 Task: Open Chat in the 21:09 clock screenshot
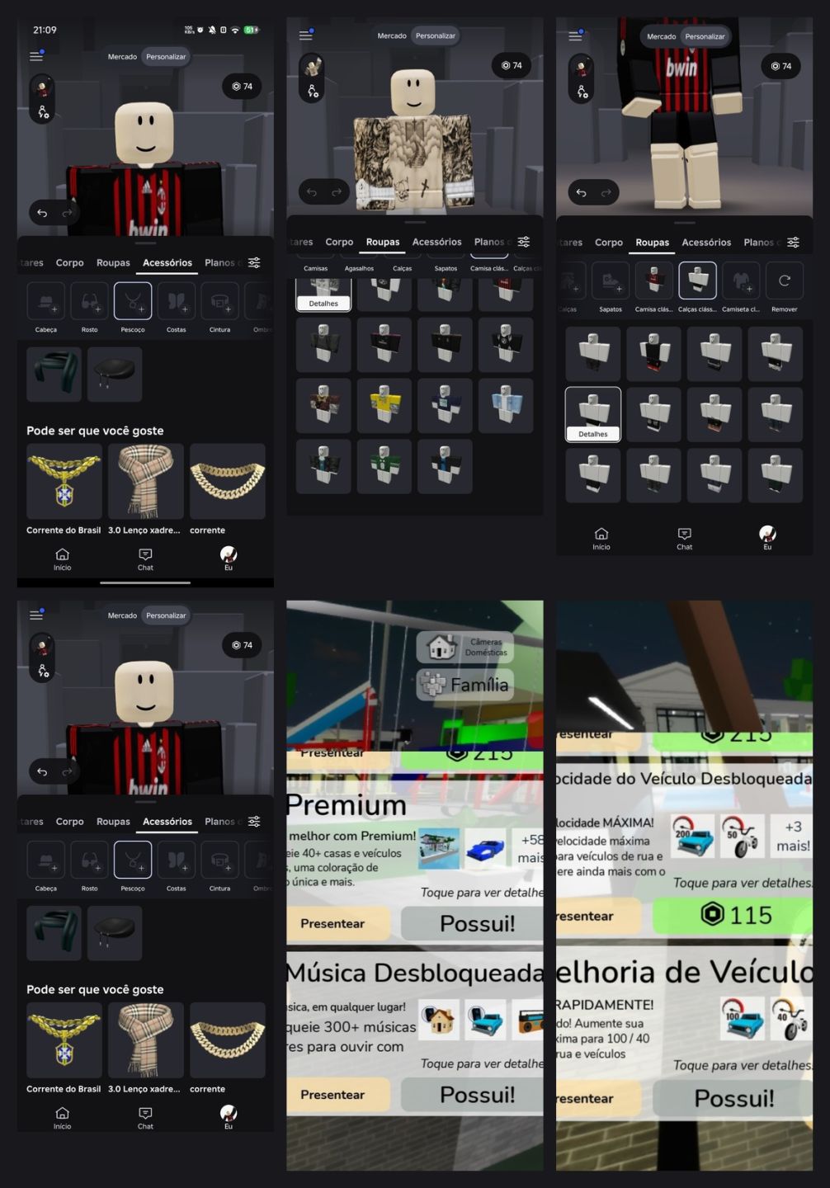tap(145, 559)
